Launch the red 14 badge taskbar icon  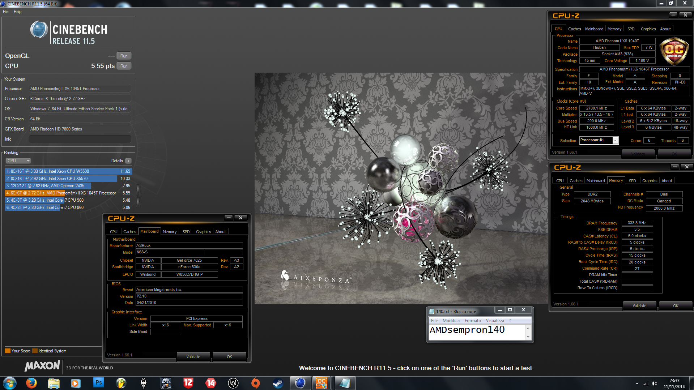pyautogui.click(x=211, y=383)
